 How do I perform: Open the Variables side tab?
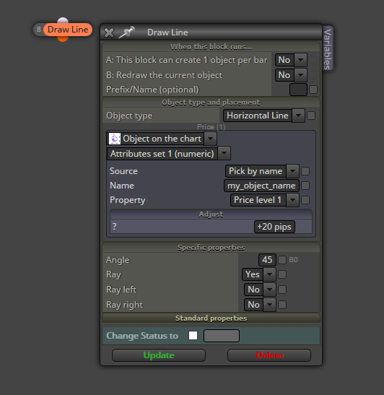(328, 48)
